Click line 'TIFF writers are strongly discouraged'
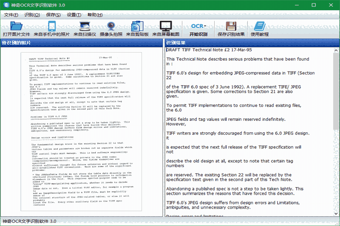This screenshot has height=226, width=340. pyautogui.click(x=238, y=133)
